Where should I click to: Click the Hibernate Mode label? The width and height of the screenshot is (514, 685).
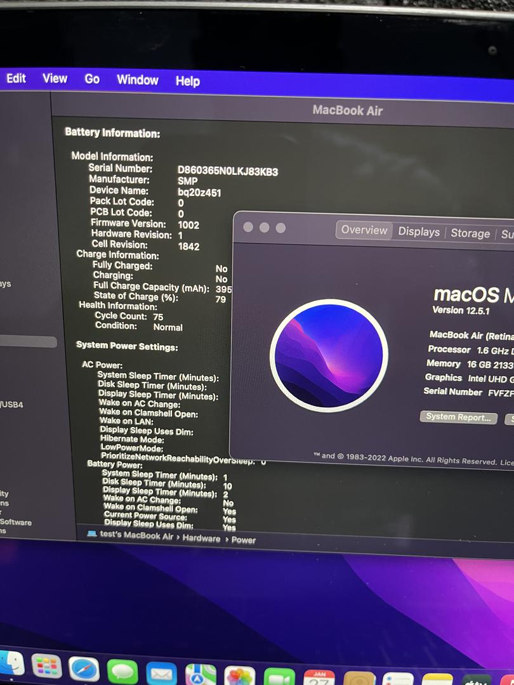tap(133, 439)
